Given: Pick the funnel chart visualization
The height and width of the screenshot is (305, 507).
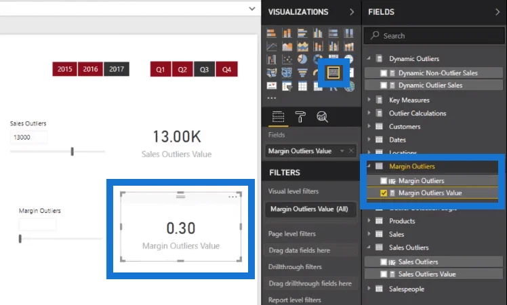Looking at the screenshot, I should pyautogui.click(x=302, y=73).
